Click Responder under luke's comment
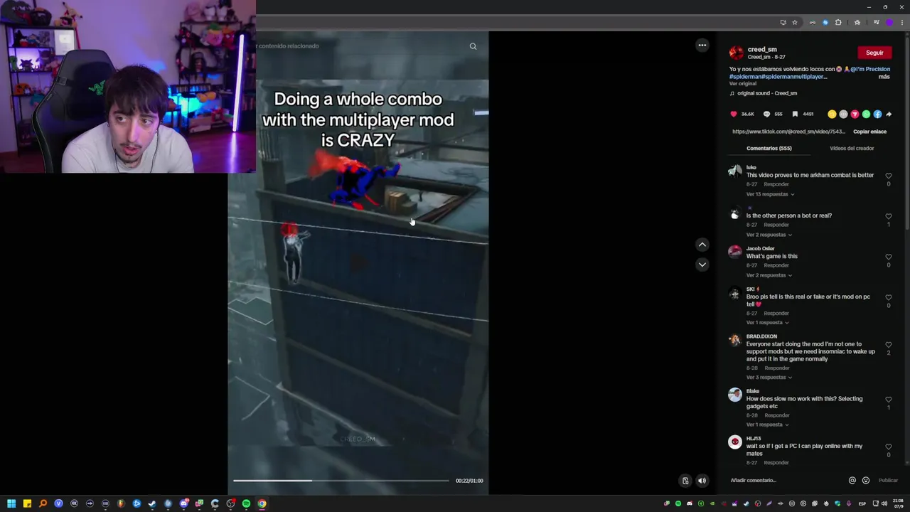The image size is (910, 512). [x=776, y=184]
